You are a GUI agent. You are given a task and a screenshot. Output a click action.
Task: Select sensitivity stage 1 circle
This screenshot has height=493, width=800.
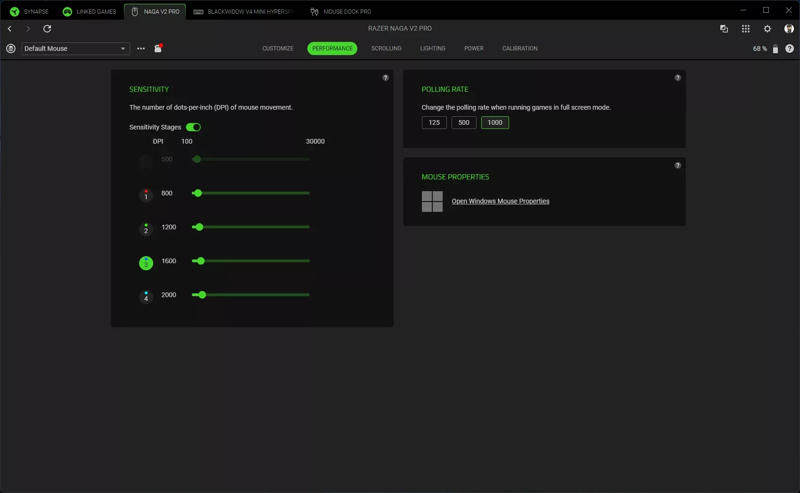point(146,195)
